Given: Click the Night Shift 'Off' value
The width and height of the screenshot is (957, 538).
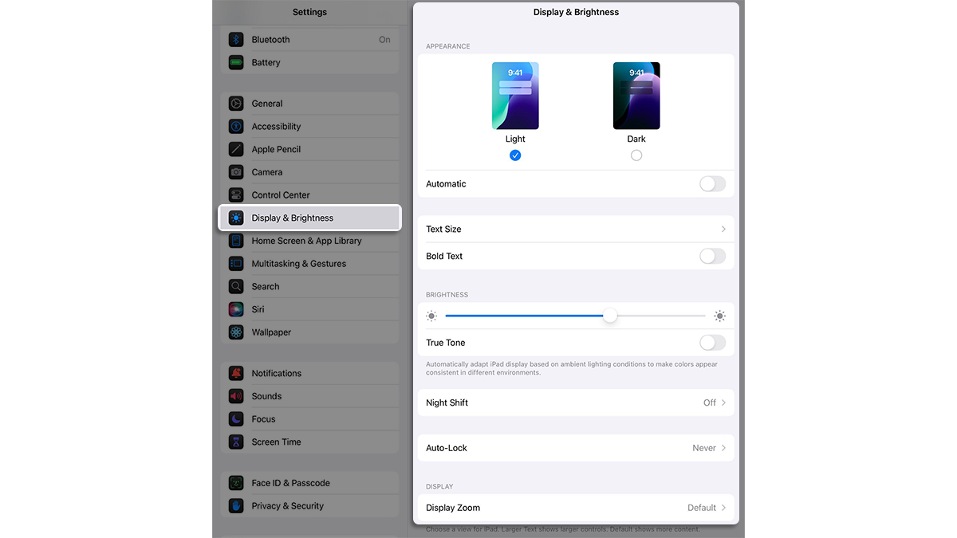Looking at the screenshot, I should click(710, 403).
